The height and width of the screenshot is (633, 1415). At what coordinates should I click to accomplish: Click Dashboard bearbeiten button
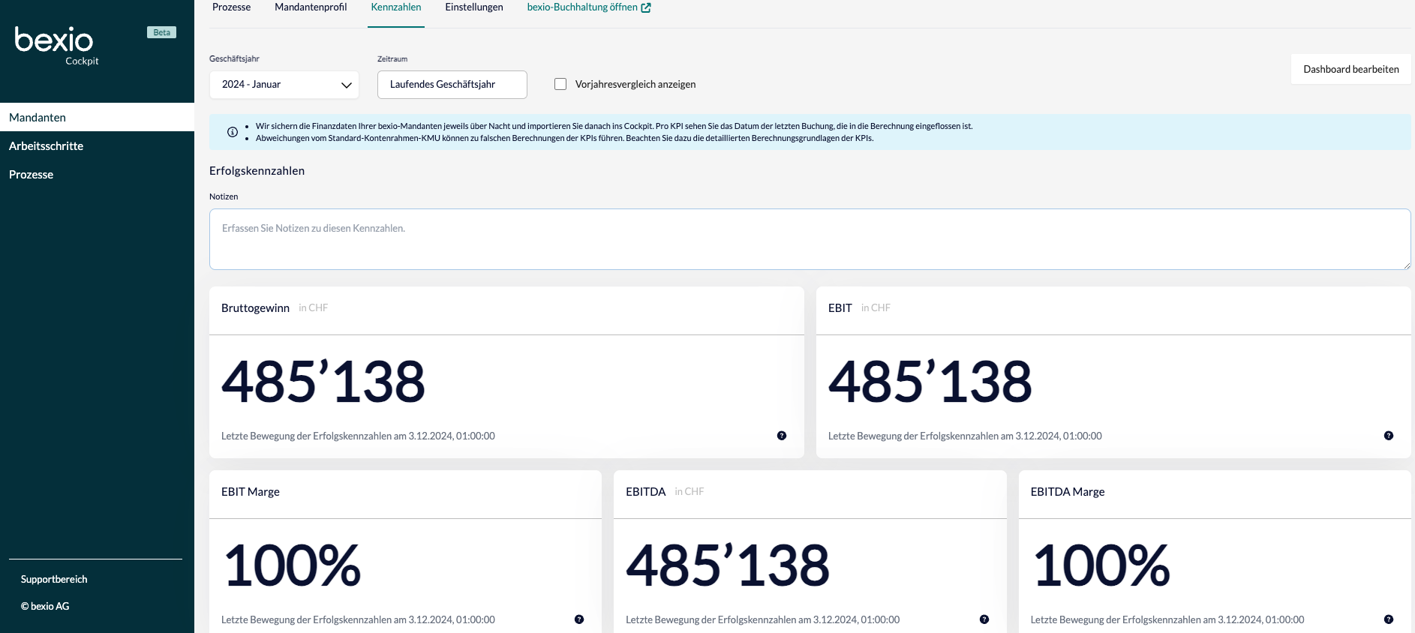pyautogui.click(x=1350, y=69)
